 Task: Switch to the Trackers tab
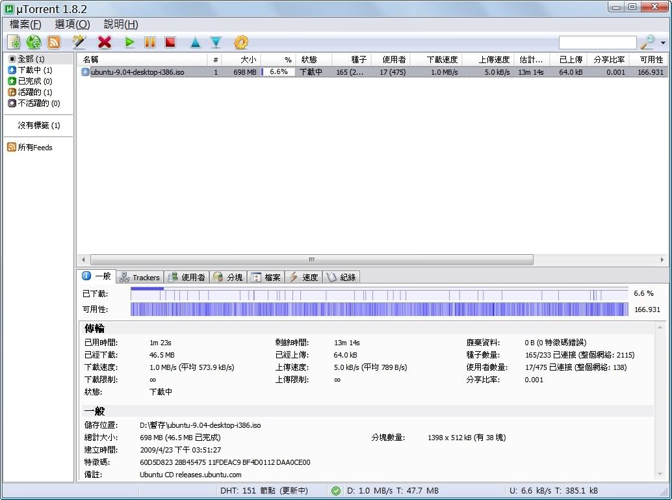pos(140,277)
